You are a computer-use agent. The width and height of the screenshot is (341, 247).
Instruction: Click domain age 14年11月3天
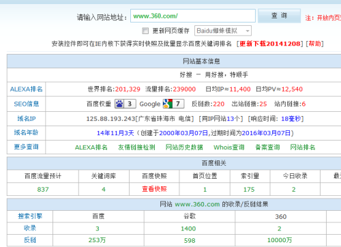(115, 133)
